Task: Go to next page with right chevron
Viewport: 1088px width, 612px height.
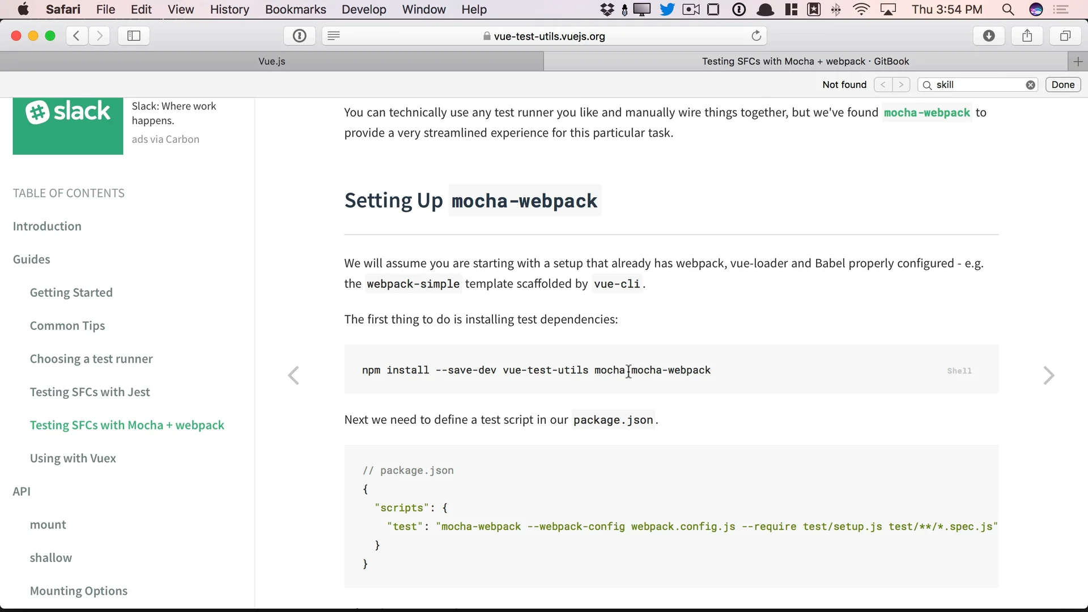Action: (1048, 375)
